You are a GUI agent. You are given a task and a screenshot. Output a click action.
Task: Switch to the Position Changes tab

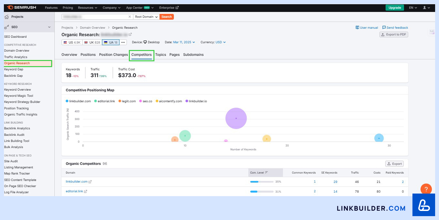[x=114, y=55]
